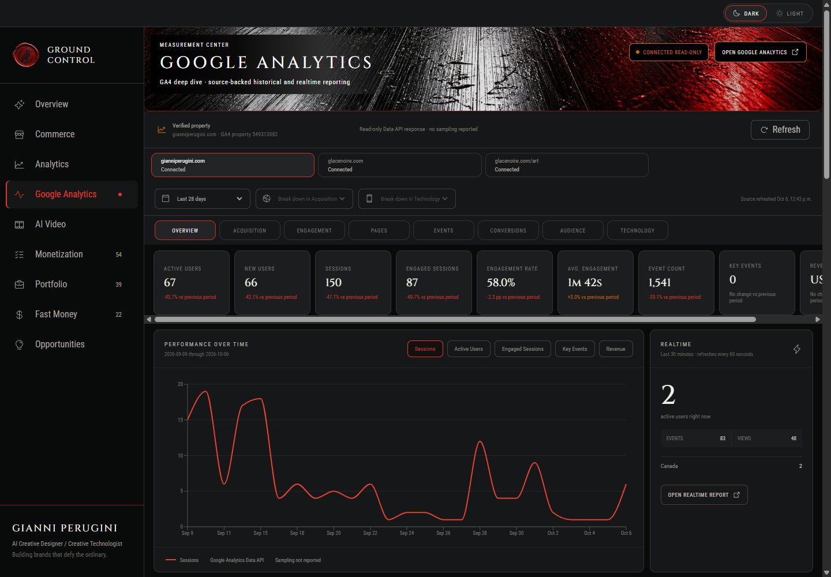This screenshot has height=577, width=831.
Task: Show Revenue series on chart
Action: click(616, 349)
